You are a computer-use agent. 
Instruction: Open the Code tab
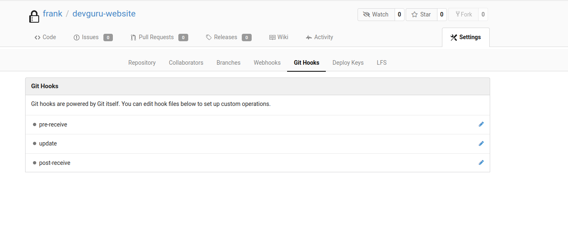click(45, 37)
